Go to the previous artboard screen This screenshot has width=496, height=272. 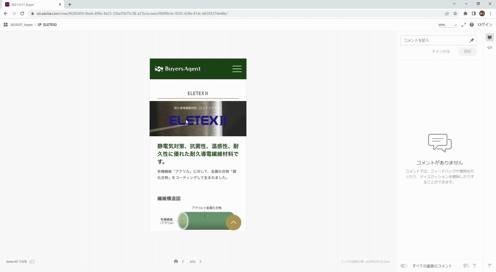point(183,261)
